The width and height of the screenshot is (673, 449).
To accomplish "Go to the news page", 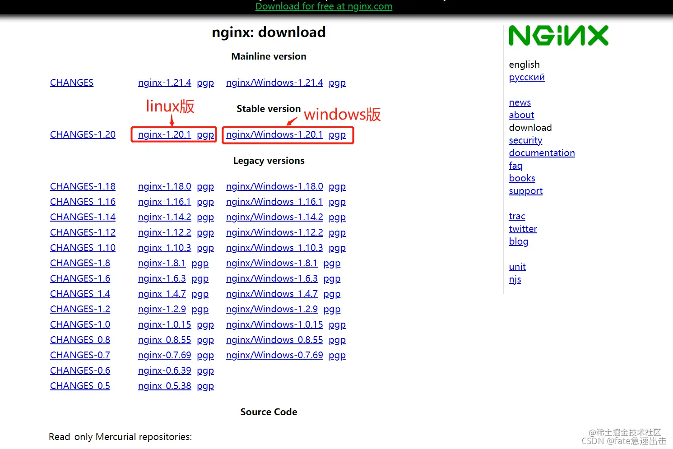I will [x=520, y=102].
